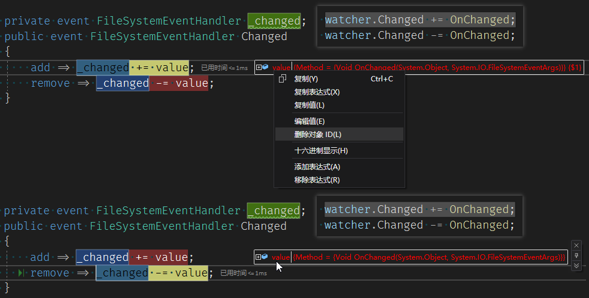Click 删除对象 ID(L) menu entry
The image size is (589, 298).
317,135
